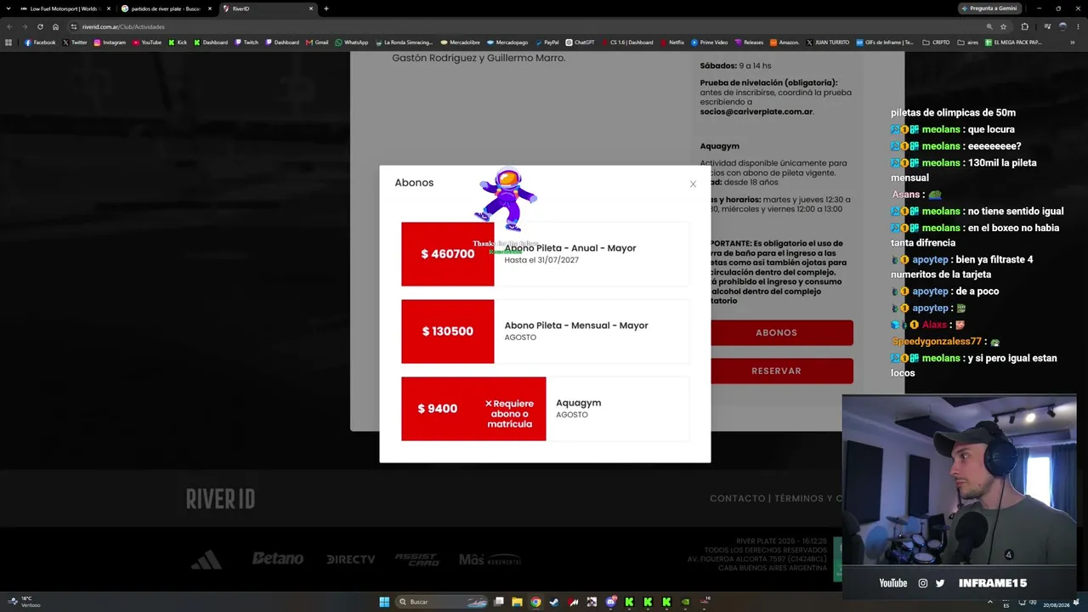The image size is (1088, 612).
Task: Open the Mercadolibre bookmark
Action: (460, 42)
